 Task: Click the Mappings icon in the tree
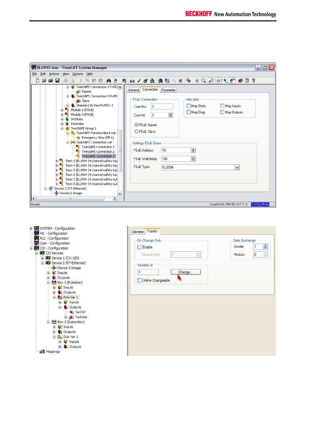[x=42, y=352]
